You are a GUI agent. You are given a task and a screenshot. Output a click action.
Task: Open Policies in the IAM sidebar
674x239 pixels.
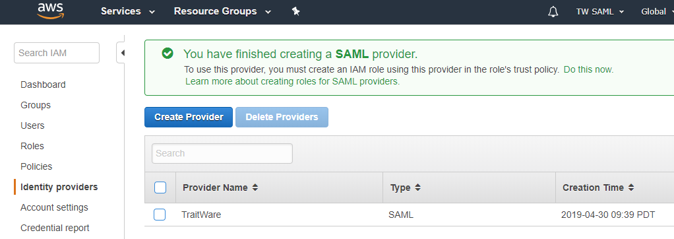click(36, 166)
